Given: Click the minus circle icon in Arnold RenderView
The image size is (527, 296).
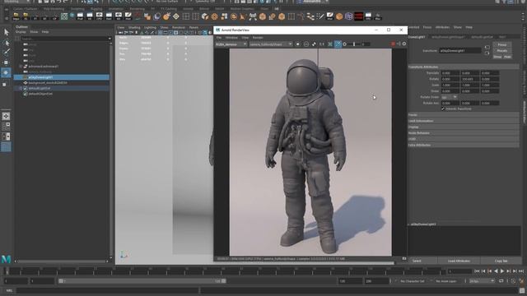Looking at the screenshot, I should [x=306, y=44].
